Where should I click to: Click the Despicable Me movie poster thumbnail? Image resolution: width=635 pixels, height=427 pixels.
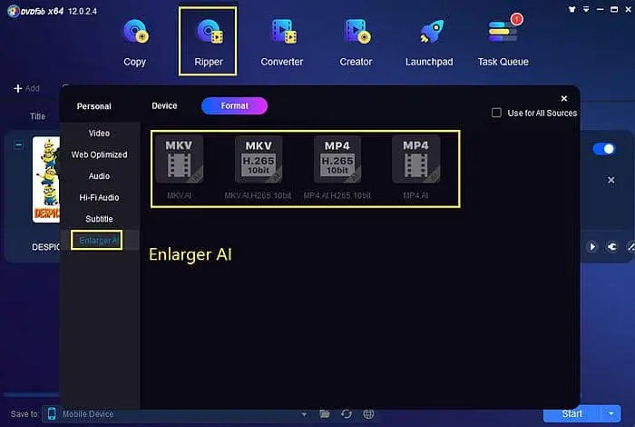coord(46,179)
